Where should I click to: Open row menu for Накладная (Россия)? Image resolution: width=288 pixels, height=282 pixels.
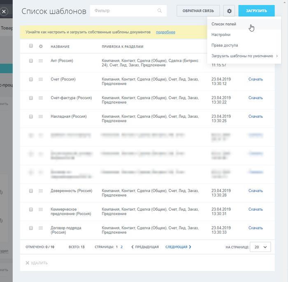(41, 117)
